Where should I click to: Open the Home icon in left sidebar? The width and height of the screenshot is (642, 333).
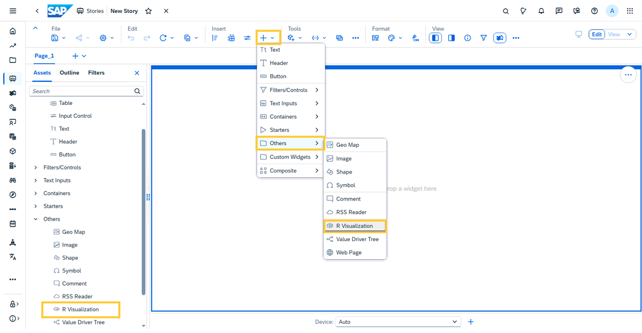13,31
